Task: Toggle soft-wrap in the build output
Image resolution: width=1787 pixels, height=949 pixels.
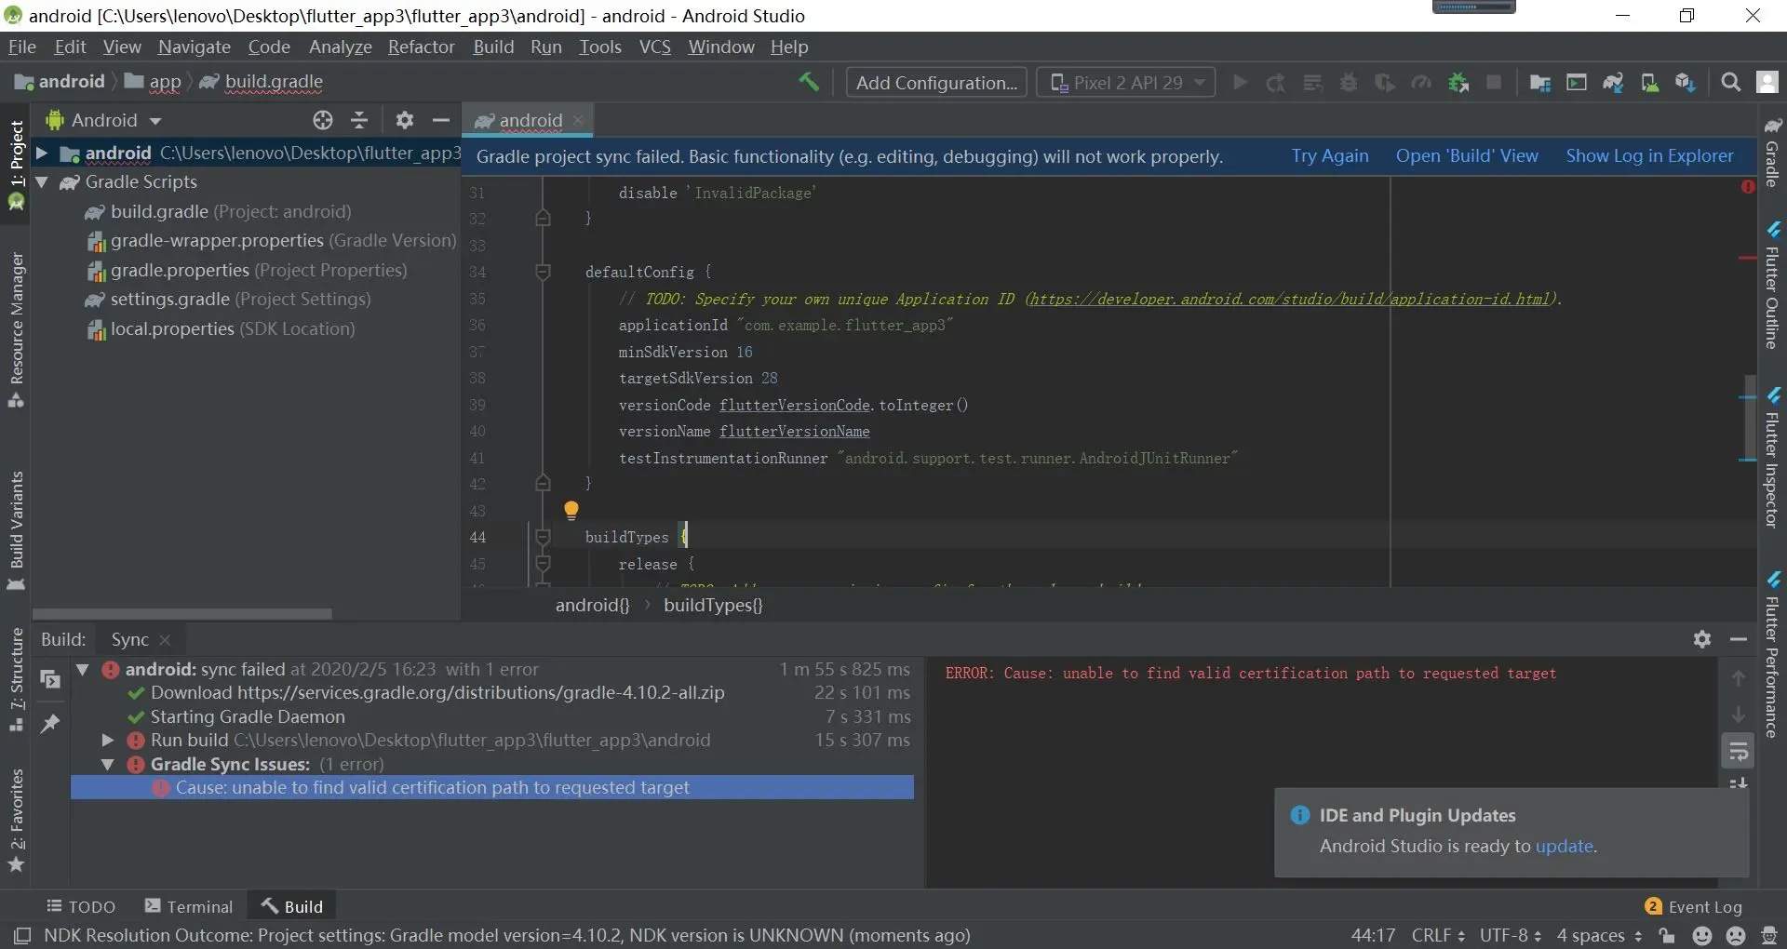Action: point(1738,752)
